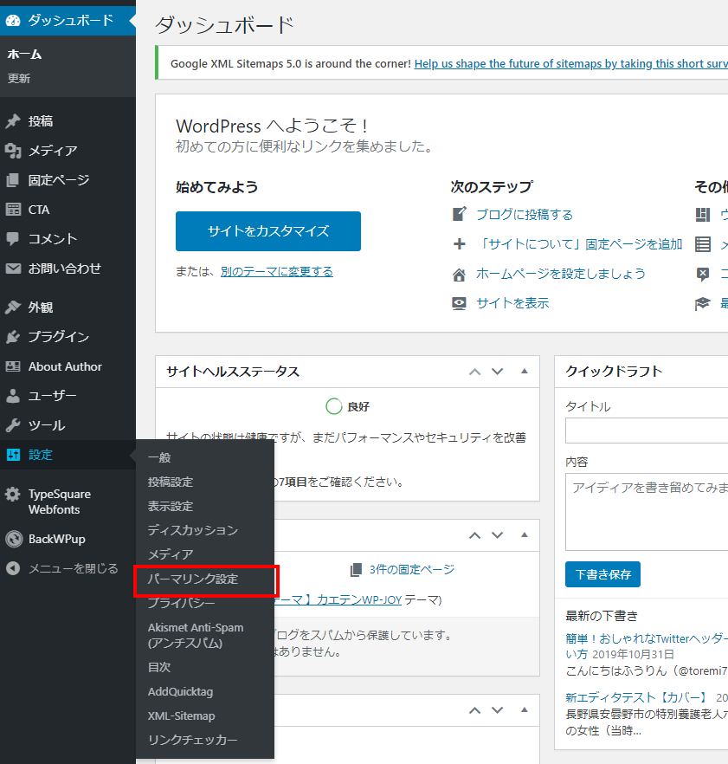Follow the 別のテーマに変更する link
This screenshot has width=728, height=764.
277,271
